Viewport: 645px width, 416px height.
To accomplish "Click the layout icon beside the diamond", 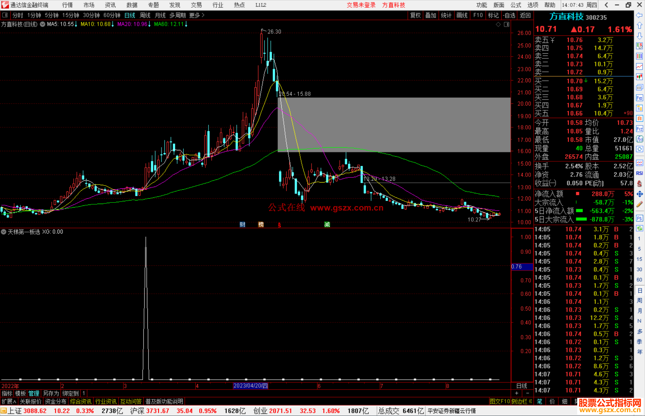I will pos(506,24).
